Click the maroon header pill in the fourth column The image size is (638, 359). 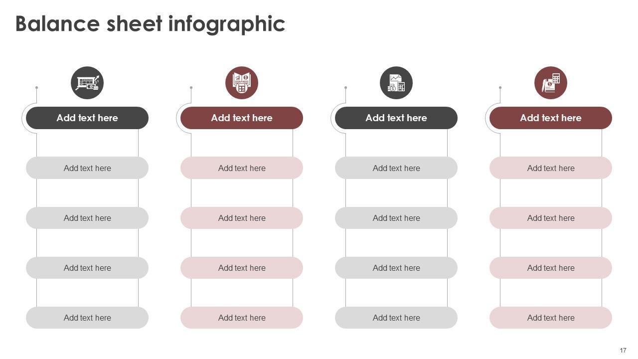click(x=551, y=118)
